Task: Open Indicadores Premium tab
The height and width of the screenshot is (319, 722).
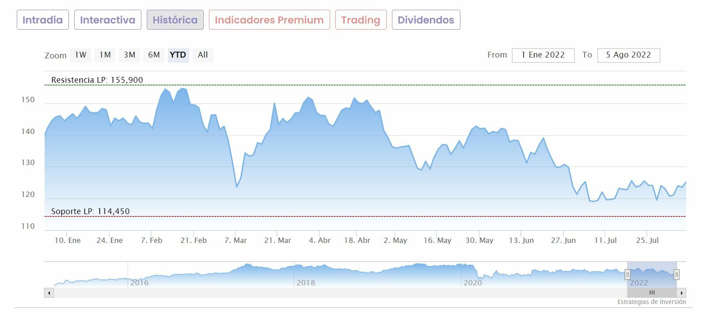Action: (269, 20)
